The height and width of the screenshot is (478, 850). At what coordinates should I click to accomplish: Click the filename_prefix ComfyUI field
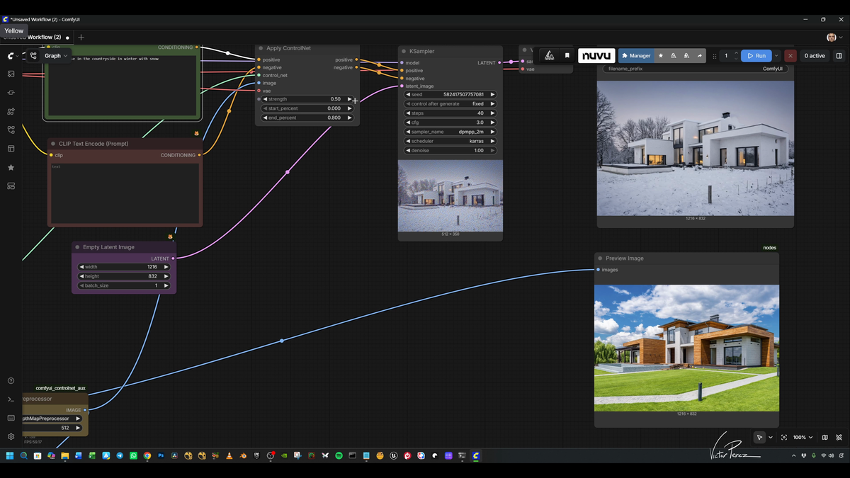(695, 69)
